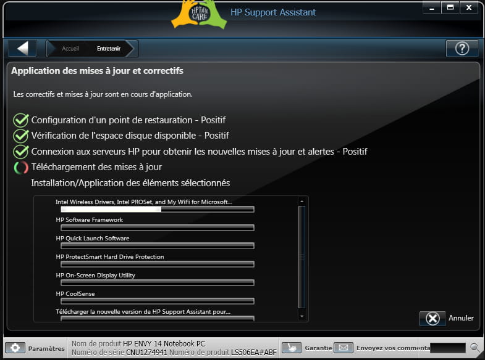Click 'Télécharger la nouvelle version' entry

(143, 311)
